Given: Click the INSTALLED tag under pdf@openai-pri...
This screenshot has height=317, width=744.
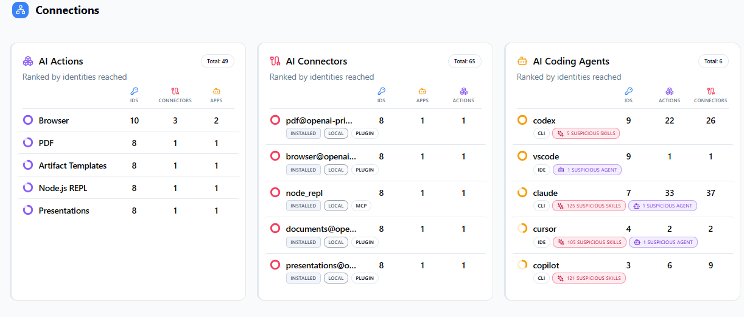Looking at the screenshot, I should click(x=303, y=133).
